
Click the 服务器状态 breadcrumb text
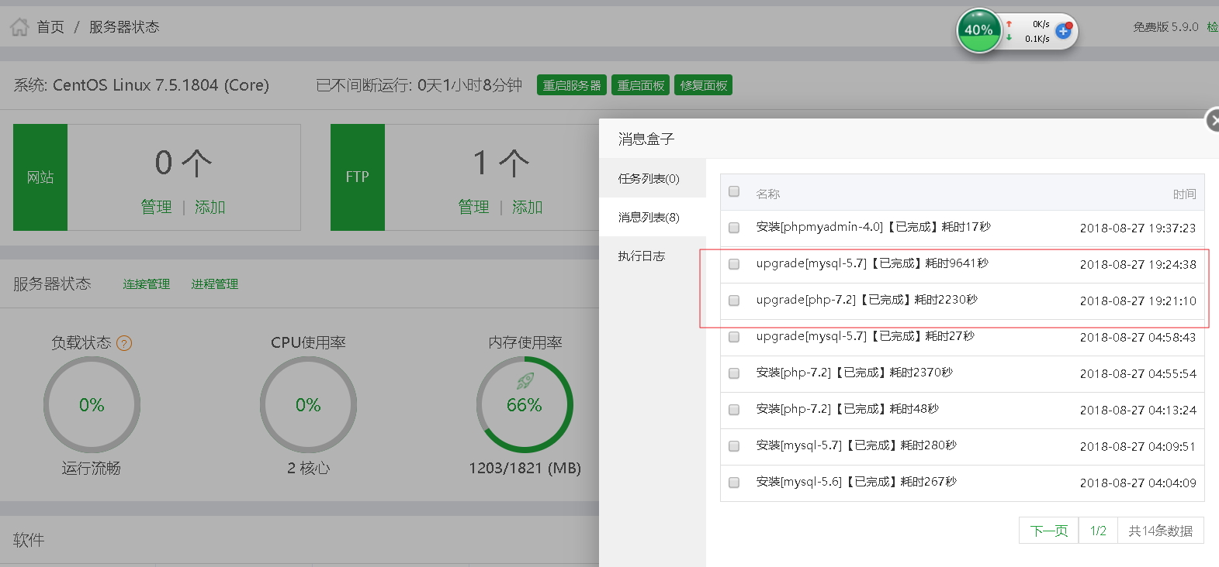pos(124,27)
